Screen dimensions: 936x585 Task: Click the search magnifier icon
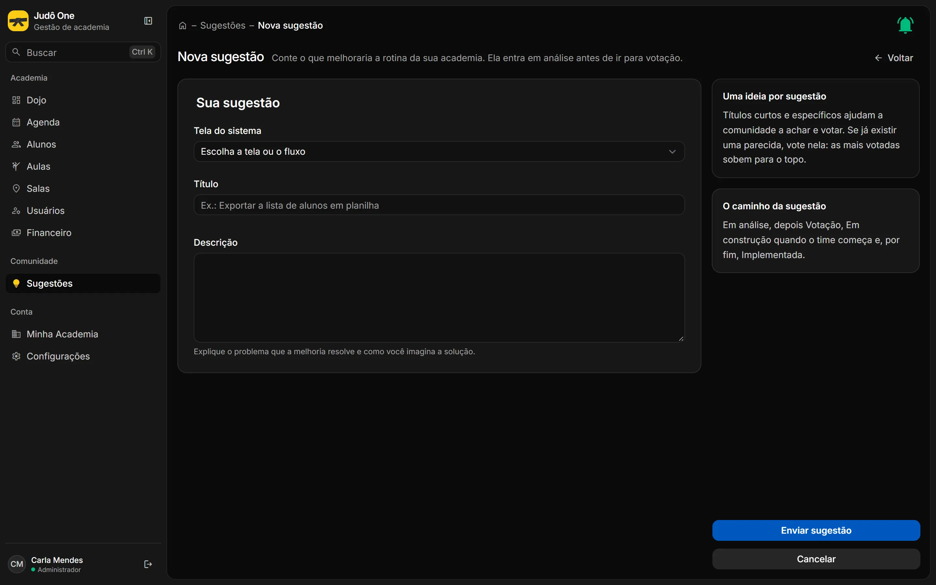pos(16,52)
